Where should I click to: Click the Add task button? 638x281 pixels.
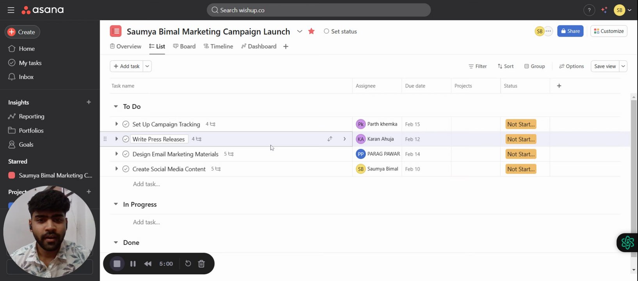tap(127, 66)
